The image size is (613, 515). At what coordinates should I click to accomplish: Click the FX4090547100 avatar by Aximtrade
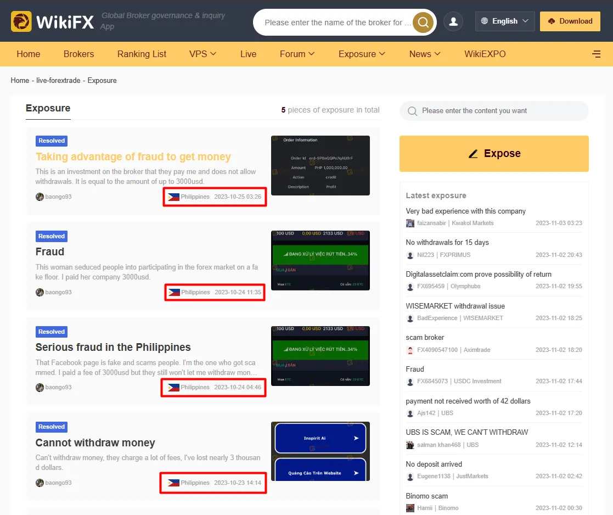[x=410, y=350]
